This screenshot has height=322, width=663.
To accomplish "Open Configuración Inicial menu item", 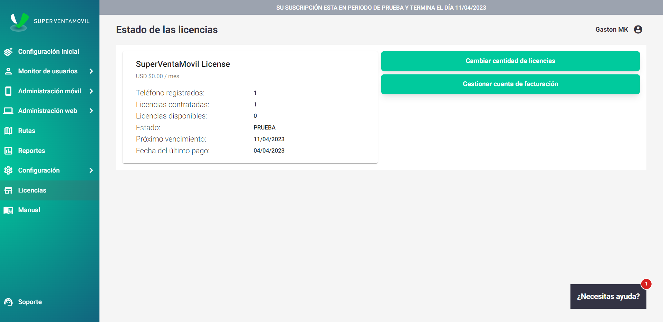I will point(50,52).
